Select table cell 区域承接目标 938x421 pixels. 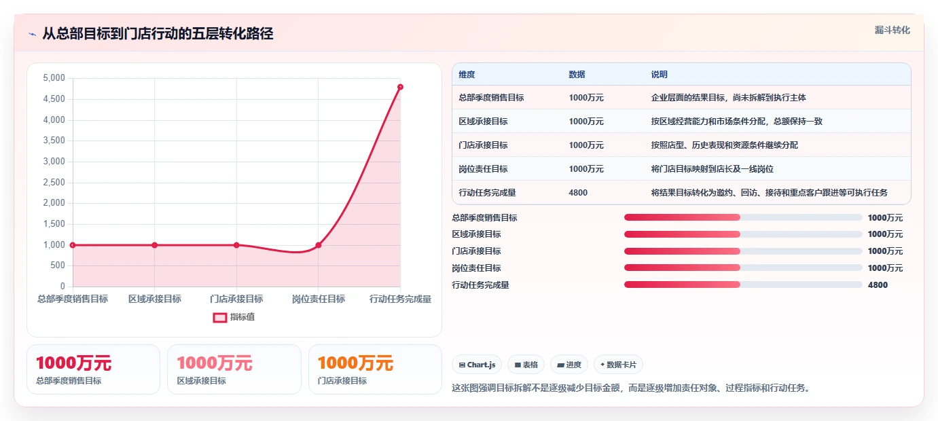click(x=483, y=122)
